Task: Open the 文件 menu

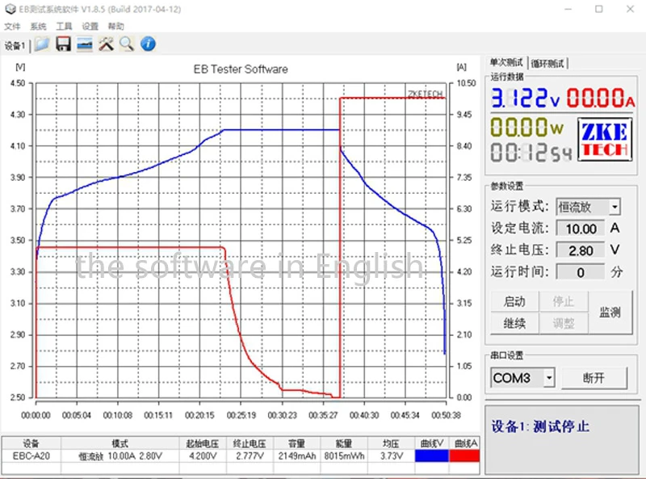Action: click(12, 27)
